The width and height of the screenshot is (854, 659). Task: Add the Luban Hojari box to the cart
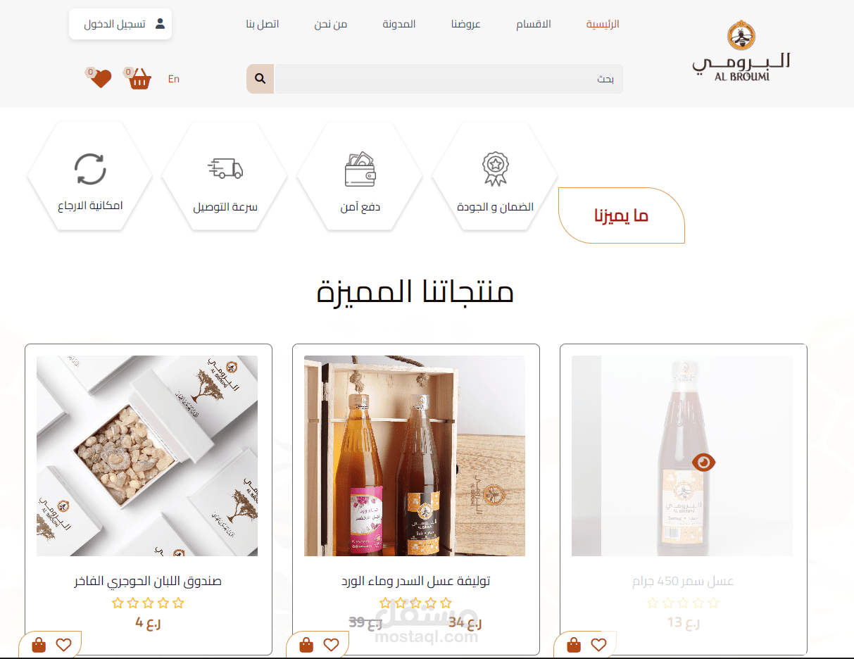click(39, 645)
